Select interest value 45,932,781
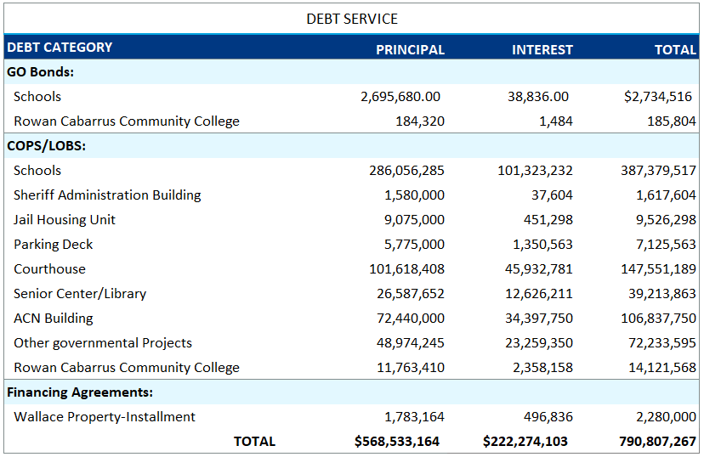 point(539,269)
